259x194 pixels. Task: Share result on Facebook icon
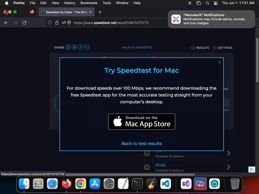point(81,47)
